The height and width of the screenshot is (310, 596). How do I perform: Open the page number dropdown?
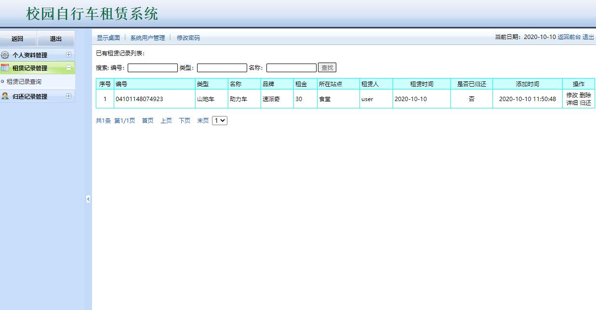[220, 121]
